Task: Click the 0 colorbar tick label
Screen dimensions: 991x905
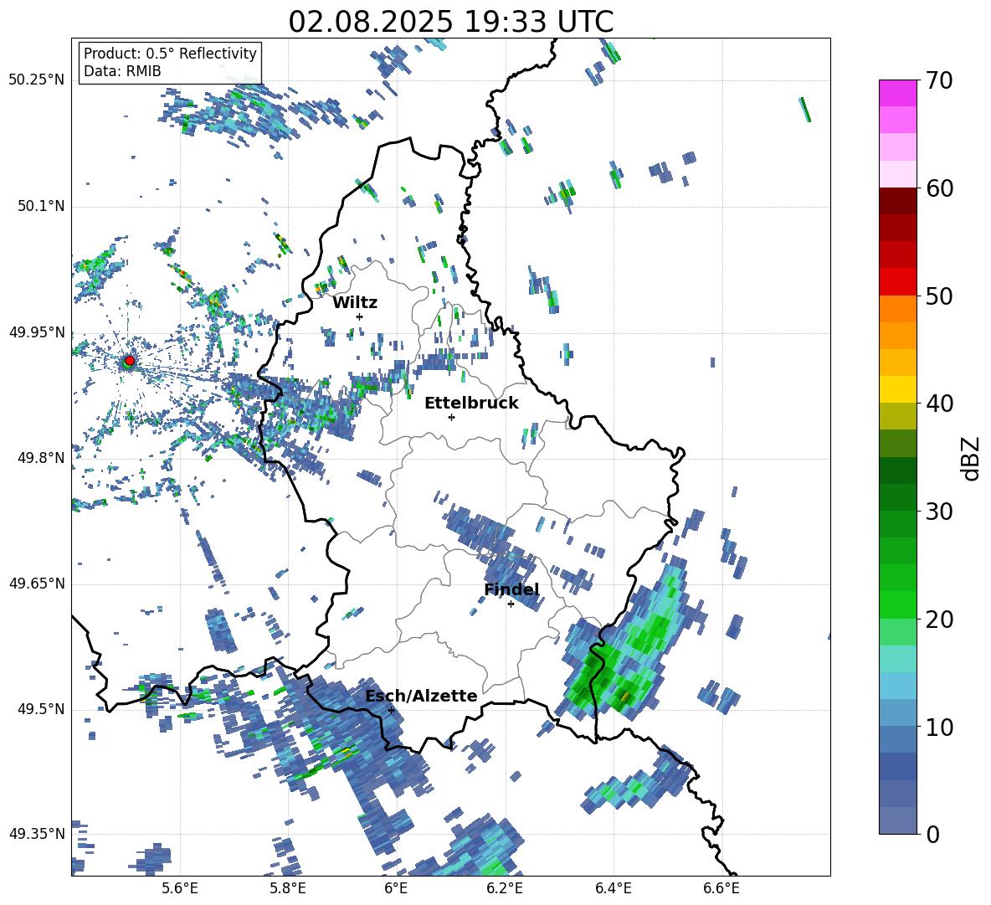Action: tap(932, 834)
